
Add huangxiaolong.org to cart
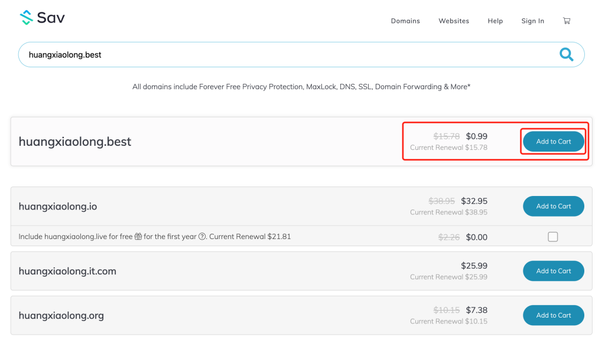(x=554, y=315)
